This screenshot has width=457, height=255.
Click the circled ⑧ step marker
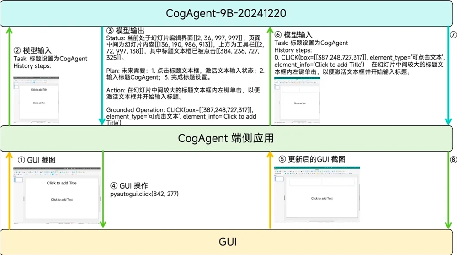coord(452,160)
